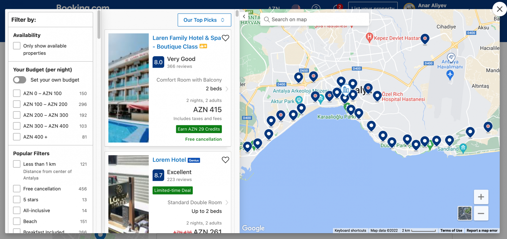Select easternmost hotel pin on the coast
507x239 pixels.
coord(488,126)
